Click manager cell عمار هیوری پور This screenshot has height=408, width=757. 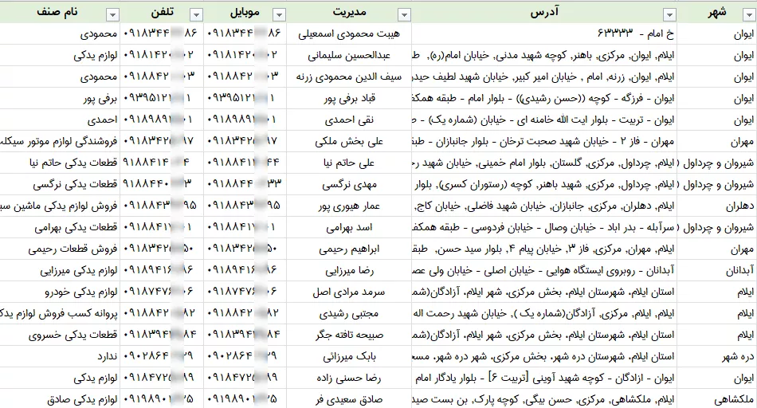tap(349, 206)
